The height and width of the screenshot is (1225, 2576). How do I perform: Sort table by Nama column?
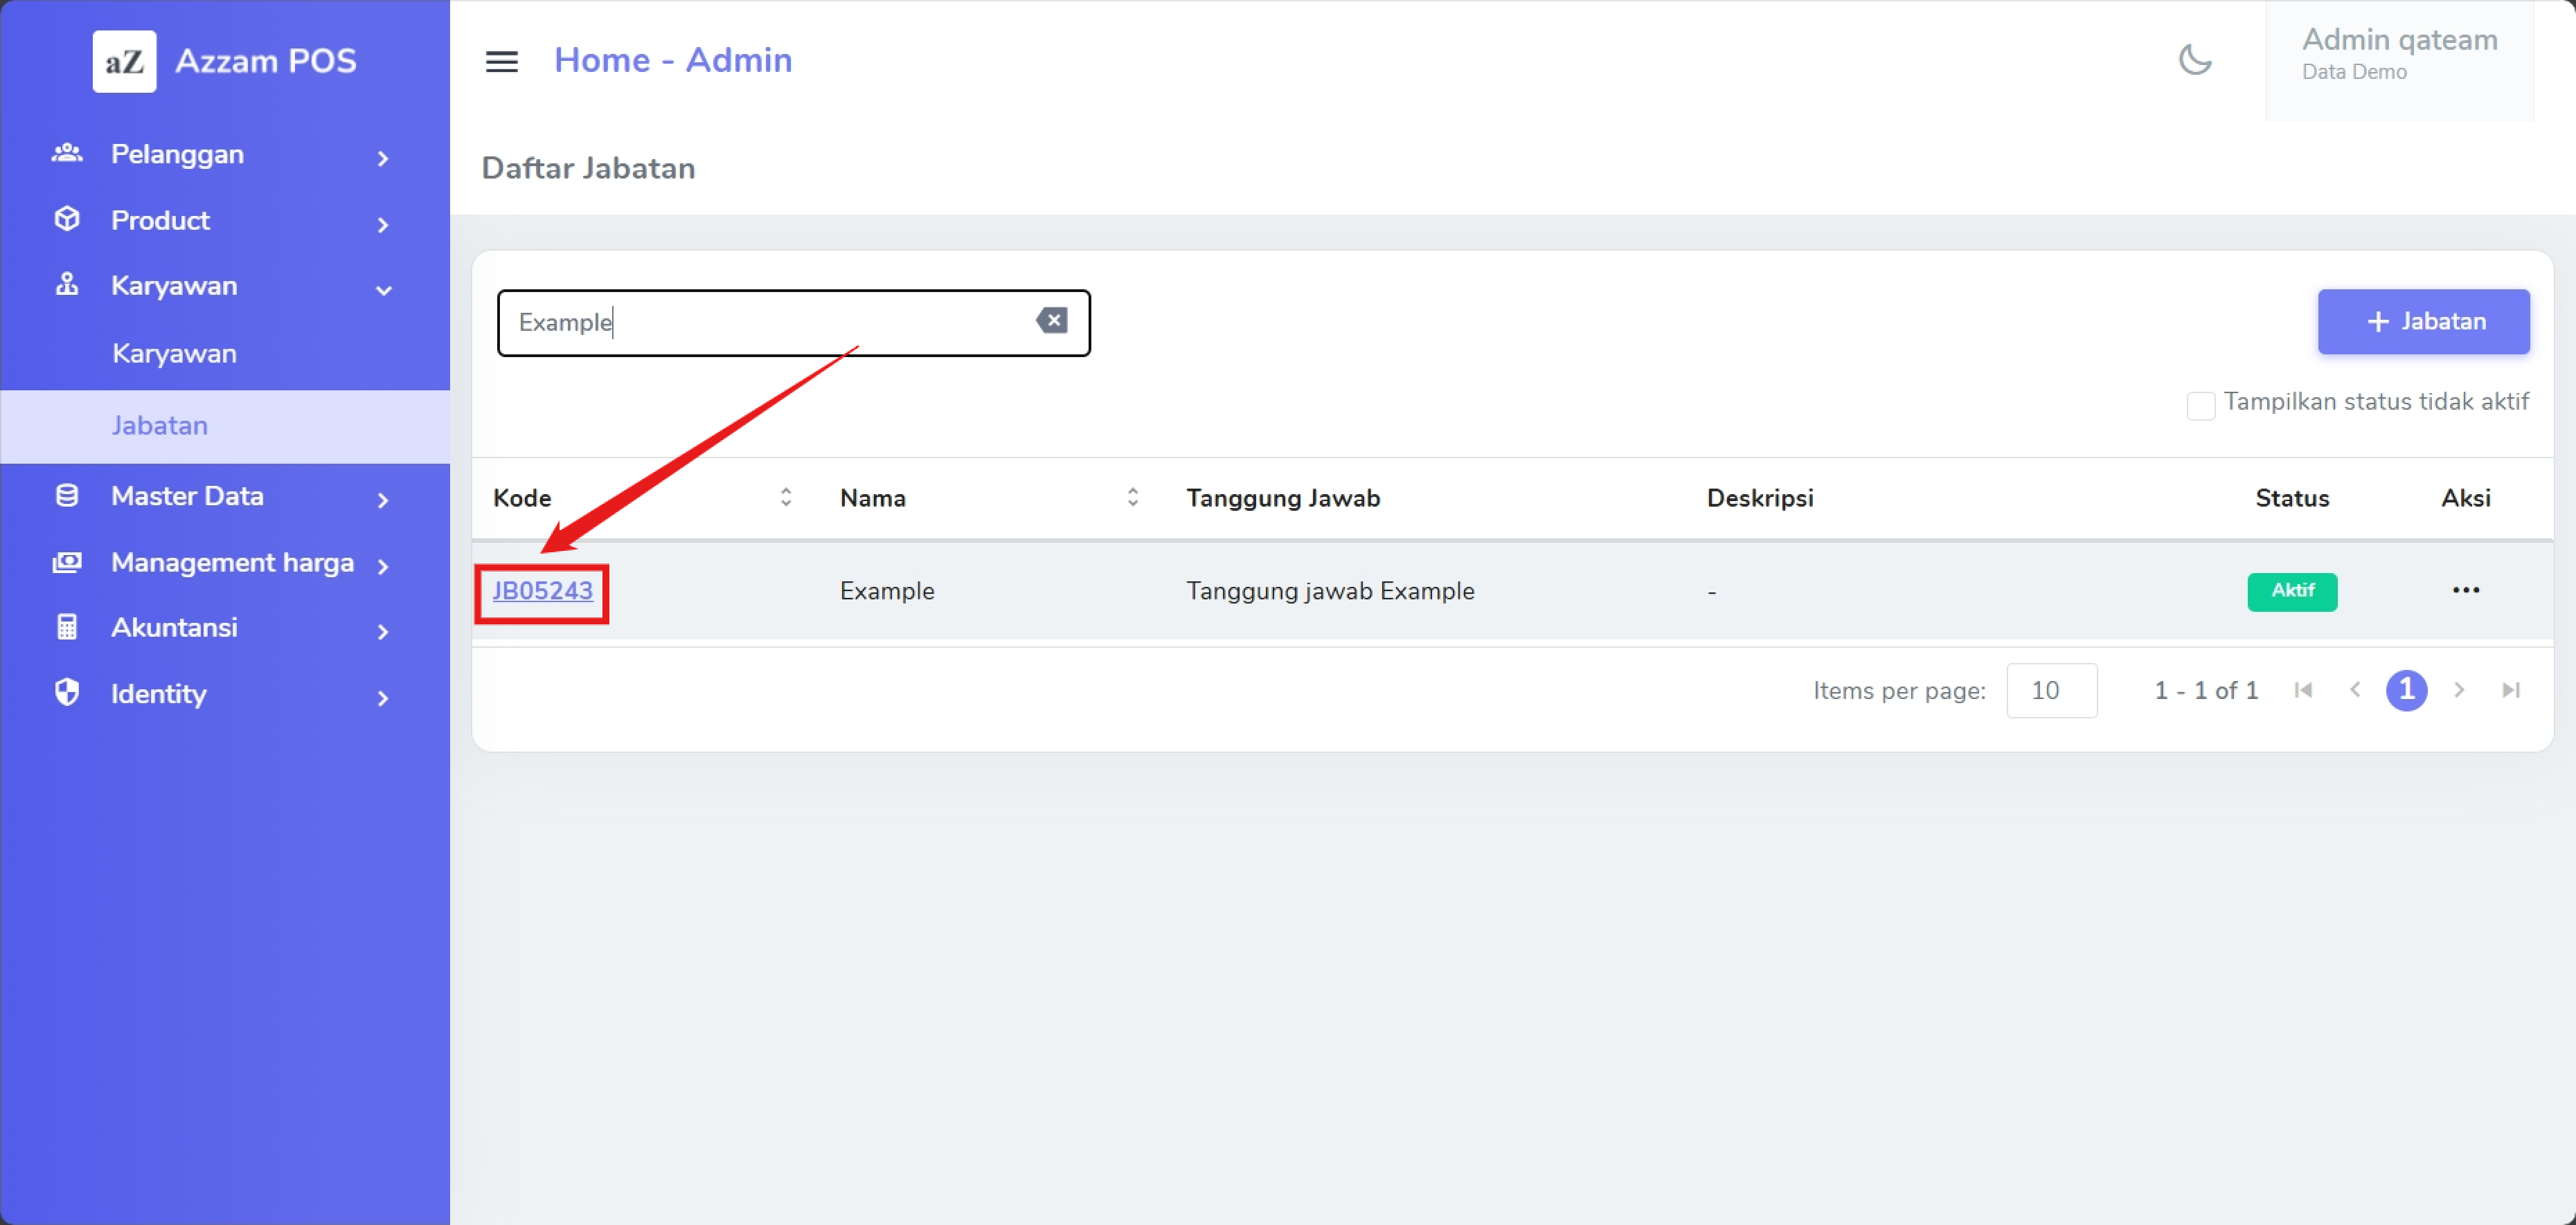point(1132,498)
